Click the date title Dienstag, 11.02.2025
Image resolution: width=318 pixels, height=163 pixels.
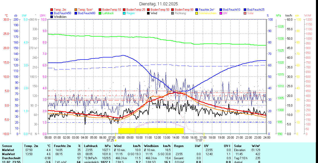(159, 4)
